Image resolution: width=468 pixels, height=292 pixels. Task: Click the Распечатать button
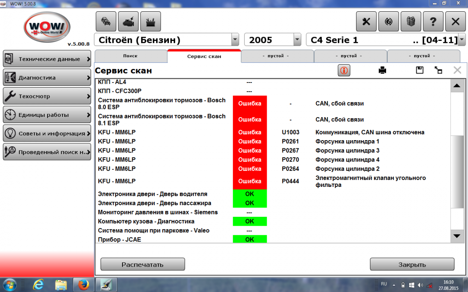click(142, 264)
